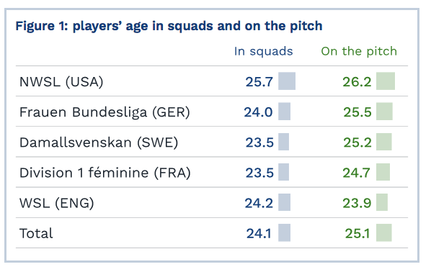Image resolution: width=431 pixels, height=272 pixels.
Task: Click the green bar next to 23.9
Action: 382,202
